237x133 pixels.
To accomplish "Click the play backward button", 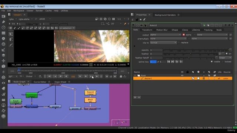I will click(x=66, y=76).
